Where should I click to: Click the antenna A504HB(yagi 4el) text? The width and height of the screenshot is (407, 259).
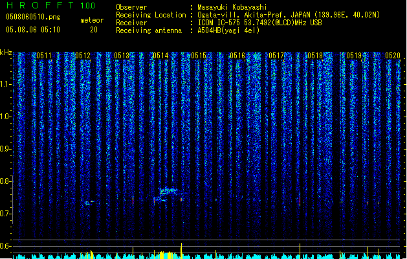228,30
